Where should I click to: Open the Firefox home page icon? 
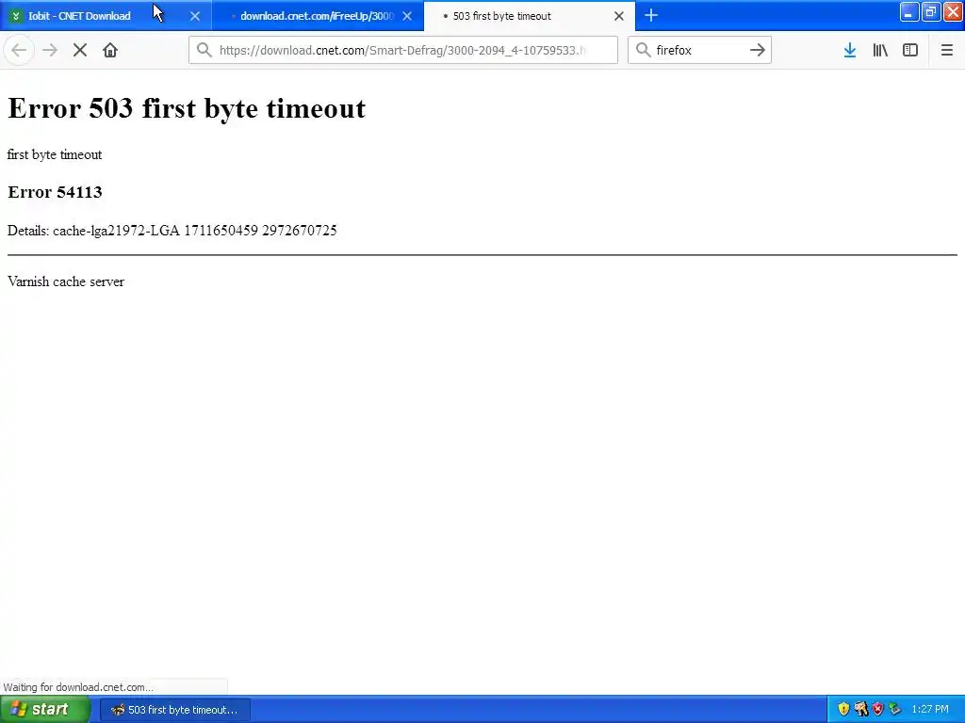pyautogui.click(x=110, y=50)
